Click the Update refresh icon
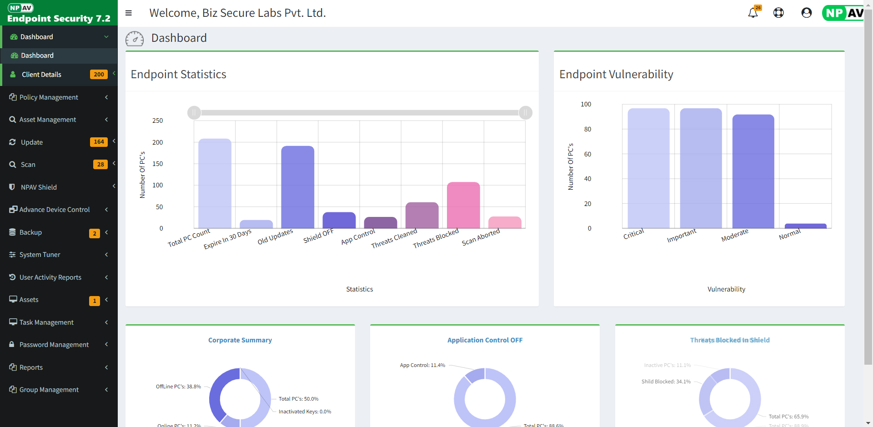This screenshot has height=427, width=873. point(12,142)
